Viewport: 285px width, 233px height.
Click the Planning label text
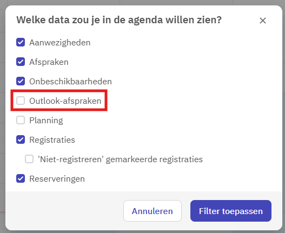coord(46,121)
